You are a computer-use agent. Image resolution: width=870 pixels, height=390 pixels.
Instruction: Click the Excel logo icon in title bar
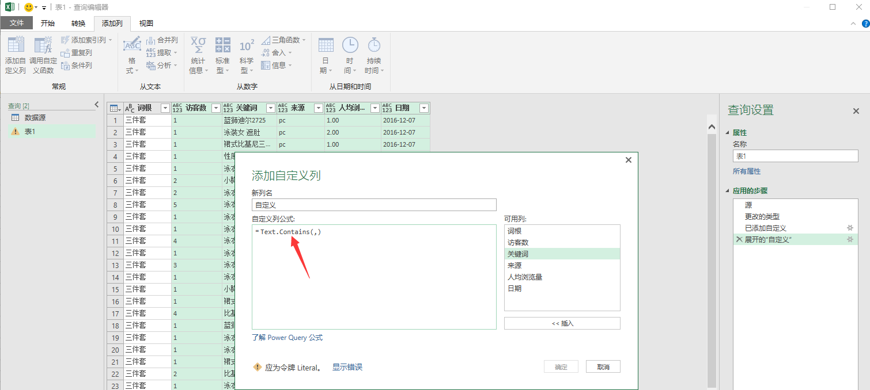pyautogui.click(x=10, y=7)
